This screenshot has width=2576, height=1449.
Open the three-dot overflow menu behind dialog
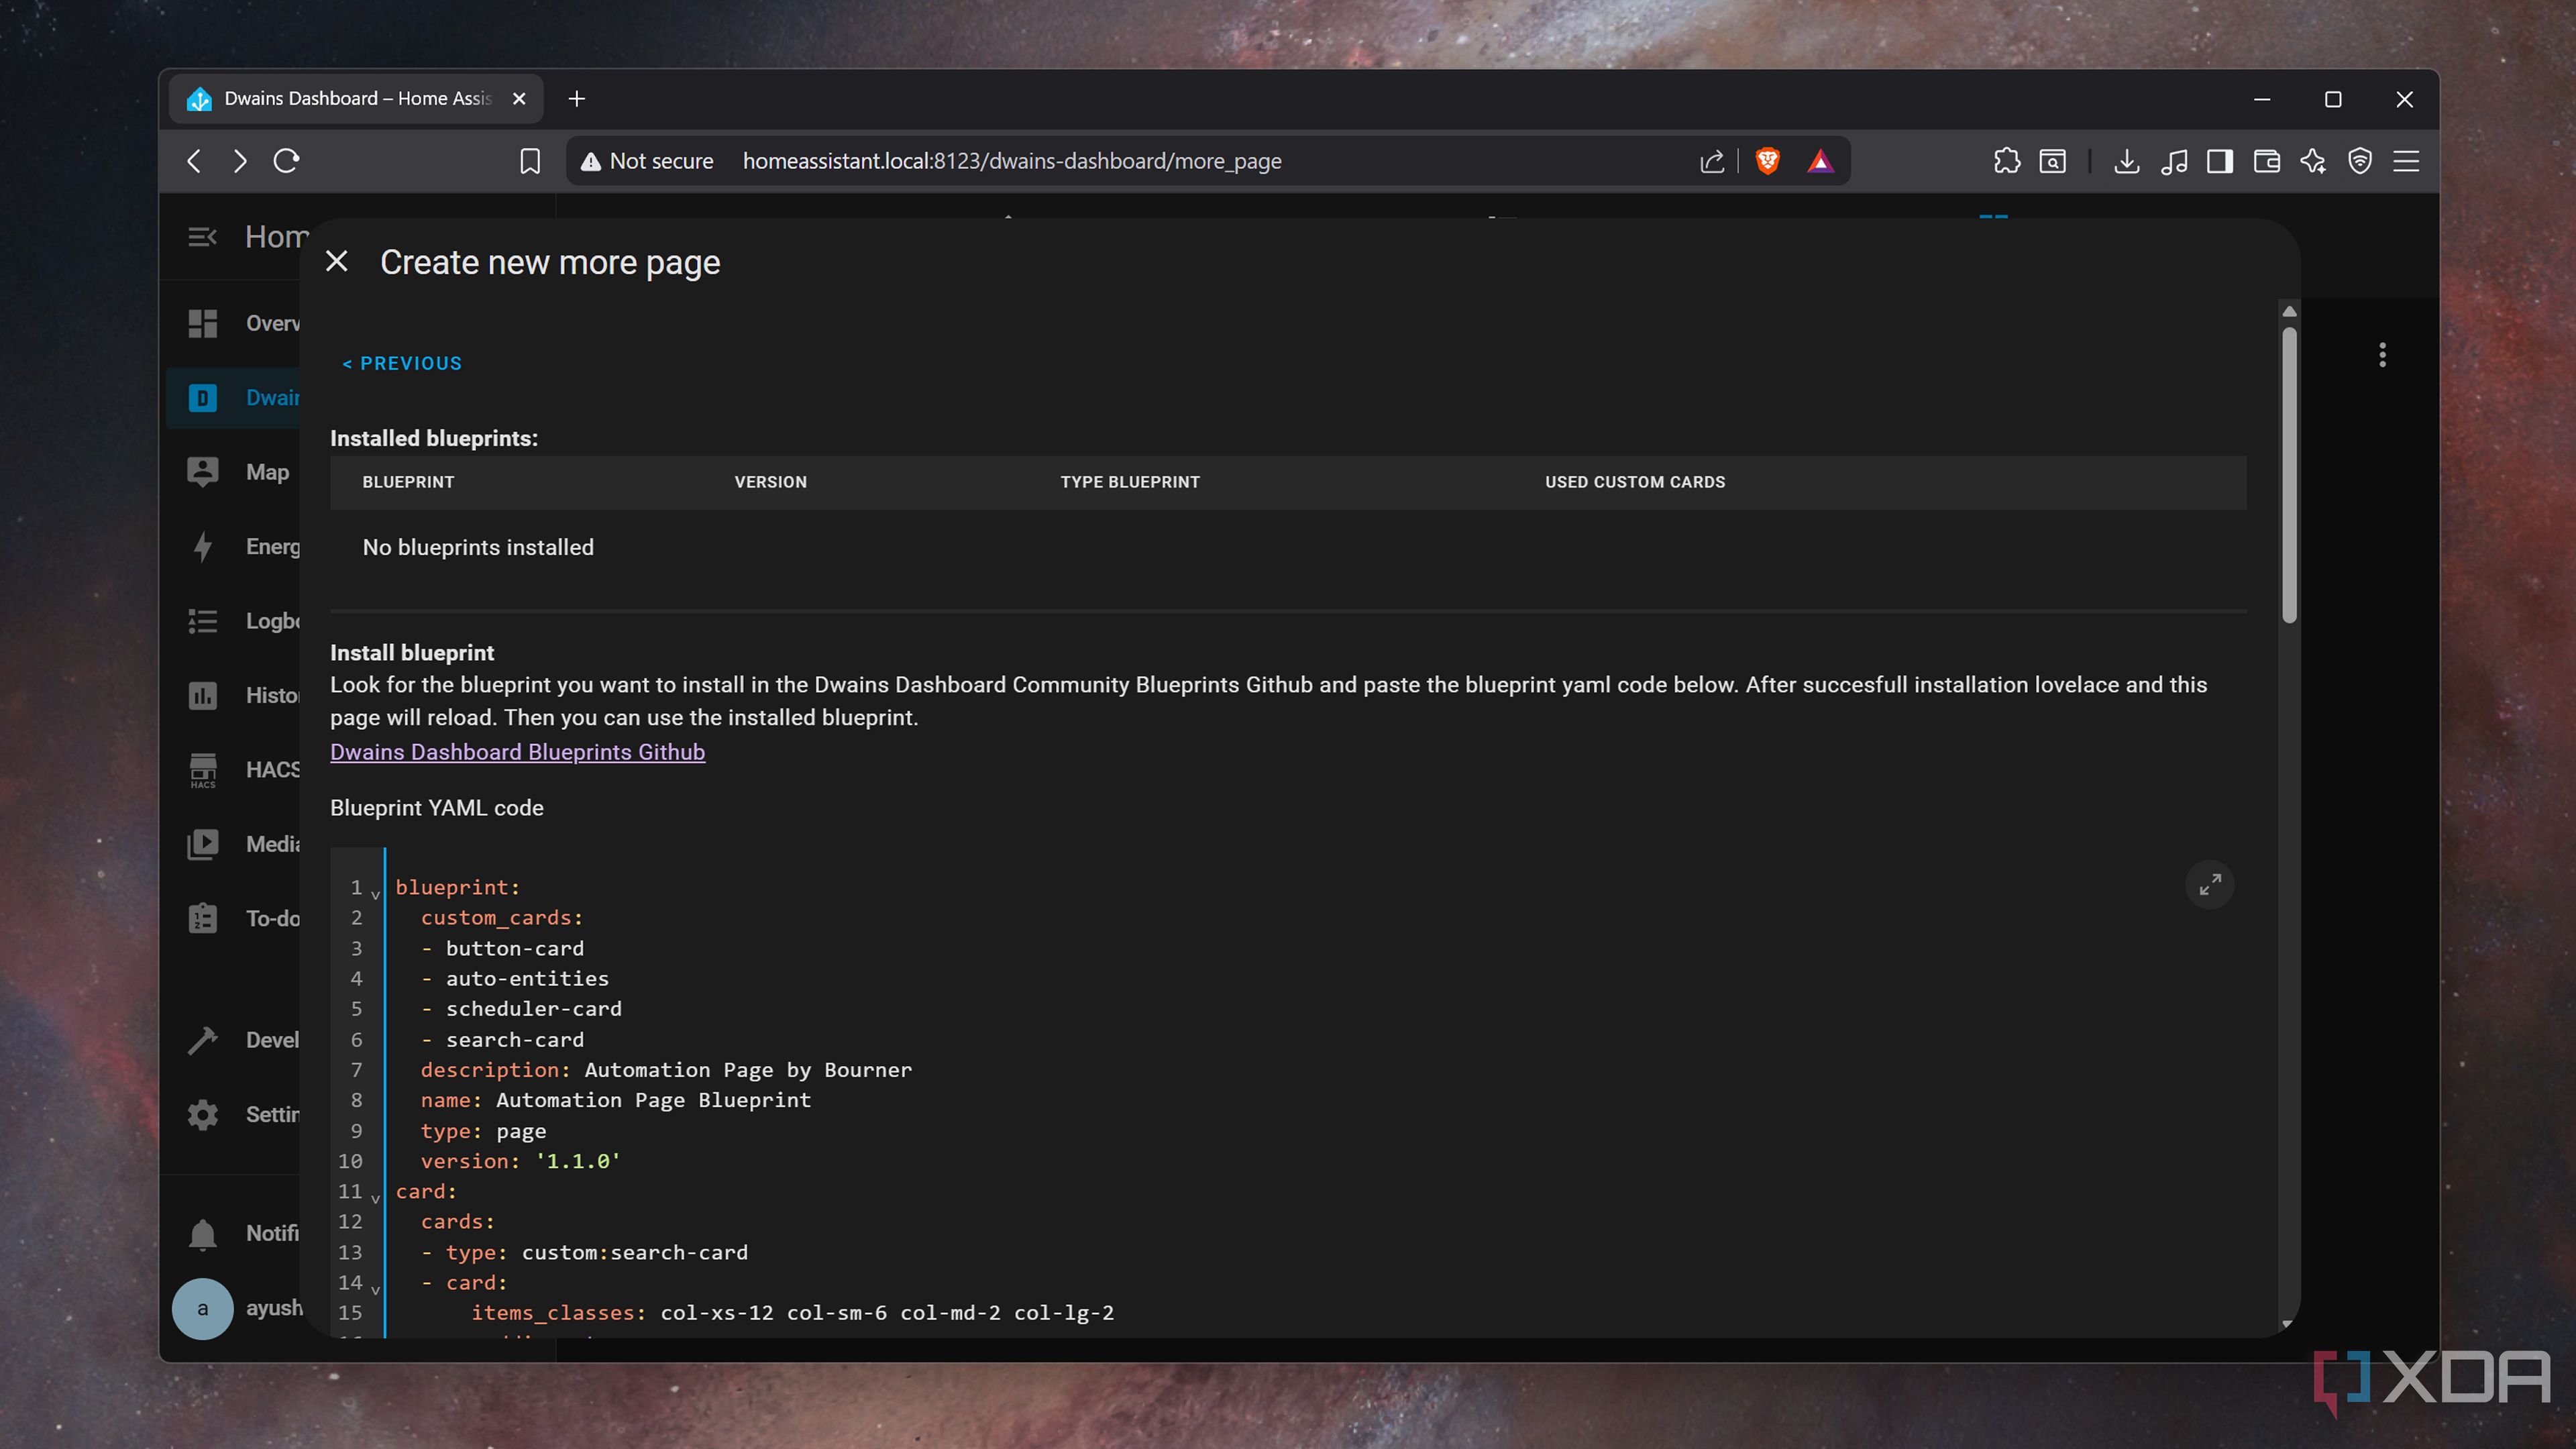pyautogui.click(x=2383, y=355)
